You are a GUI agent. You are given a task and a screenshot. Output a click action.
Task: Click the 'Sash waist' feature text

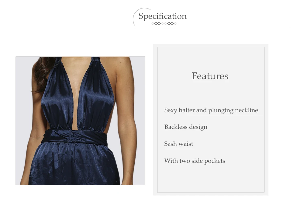point(178,144)
